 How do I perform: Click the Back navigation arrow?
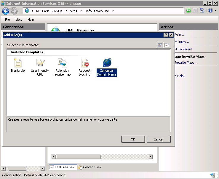click(6, 11)
